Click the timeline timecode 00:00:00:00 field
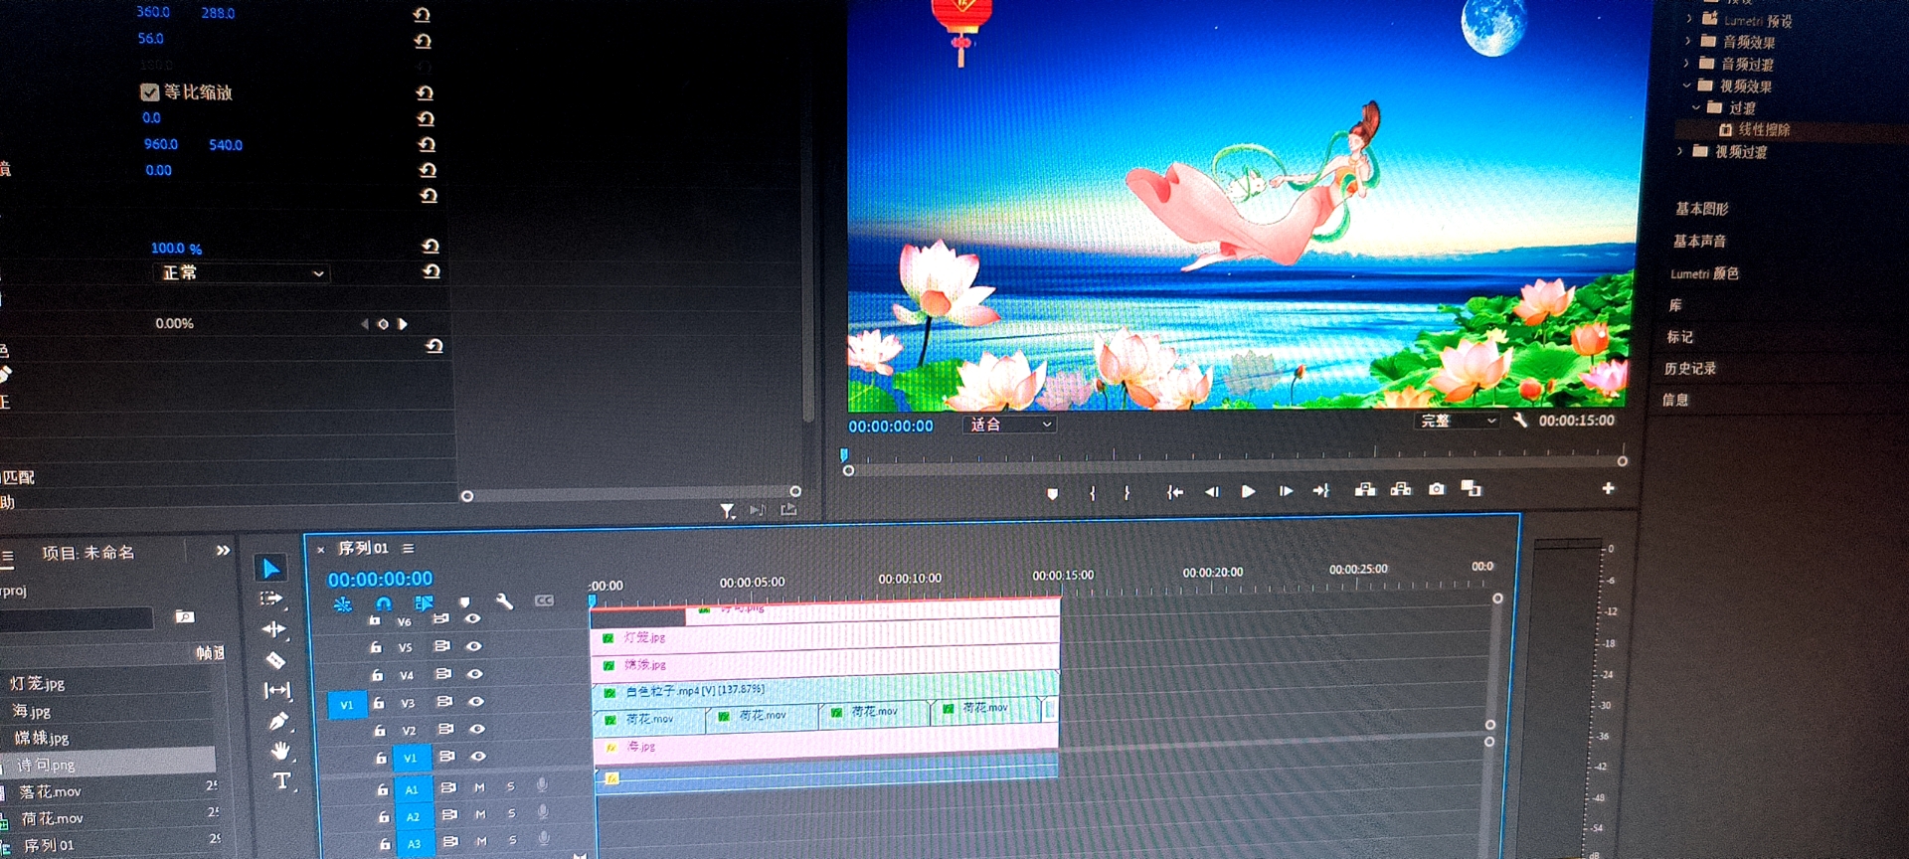Image resolution: width=1909 pixels, height=859 pixels. tap(380, 579)
